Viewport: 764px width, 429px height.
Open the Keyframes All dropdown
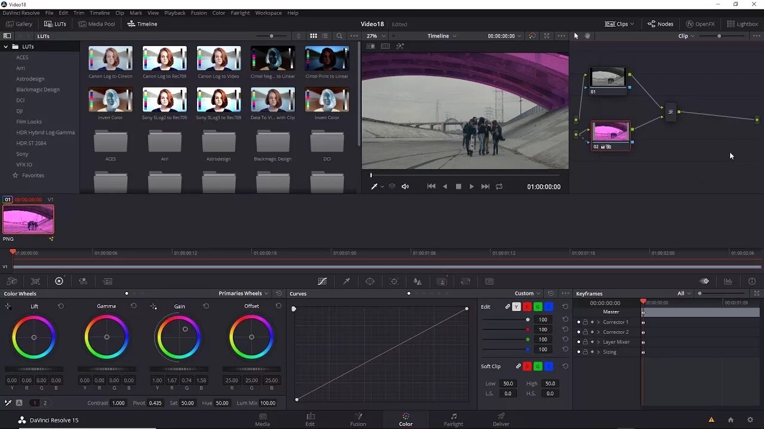[684, 293]
